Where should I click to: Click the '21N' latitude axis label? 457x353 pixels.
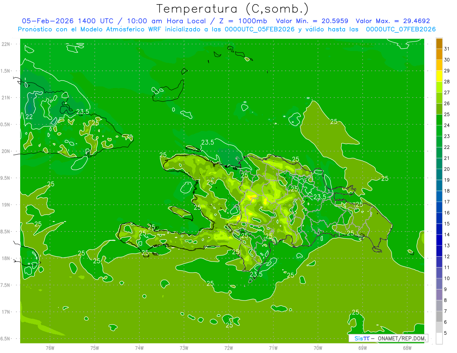point(6,97)
